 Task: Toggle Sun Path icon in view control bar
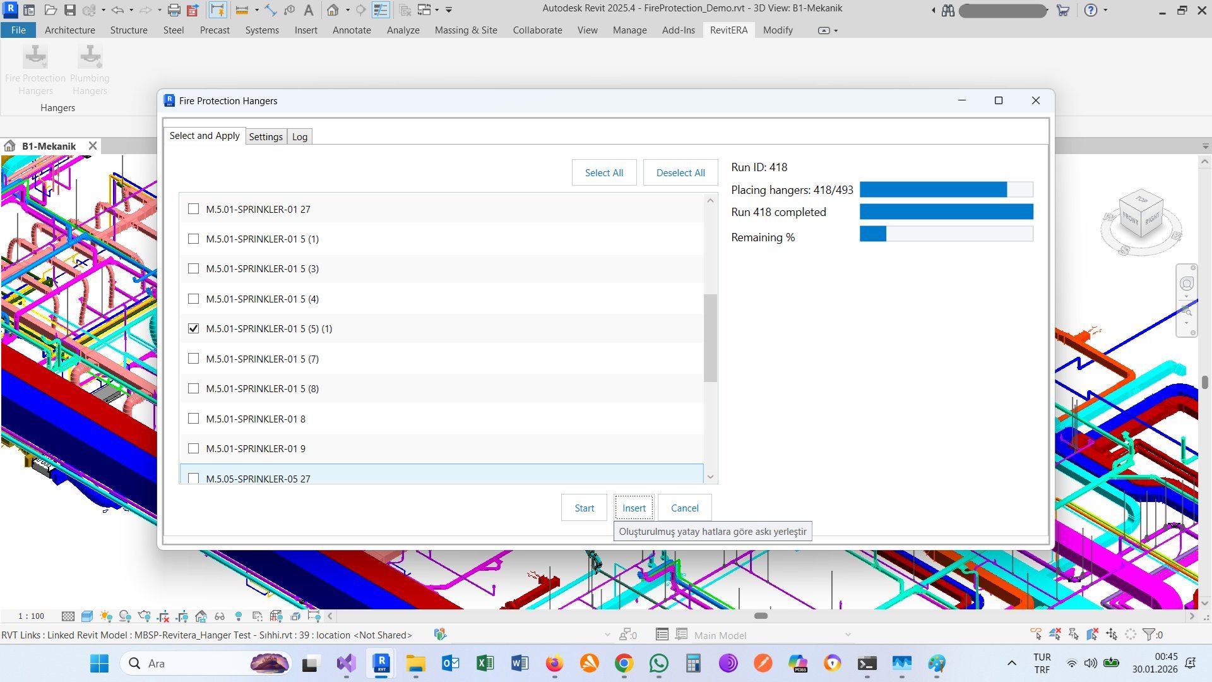(106, 616)
